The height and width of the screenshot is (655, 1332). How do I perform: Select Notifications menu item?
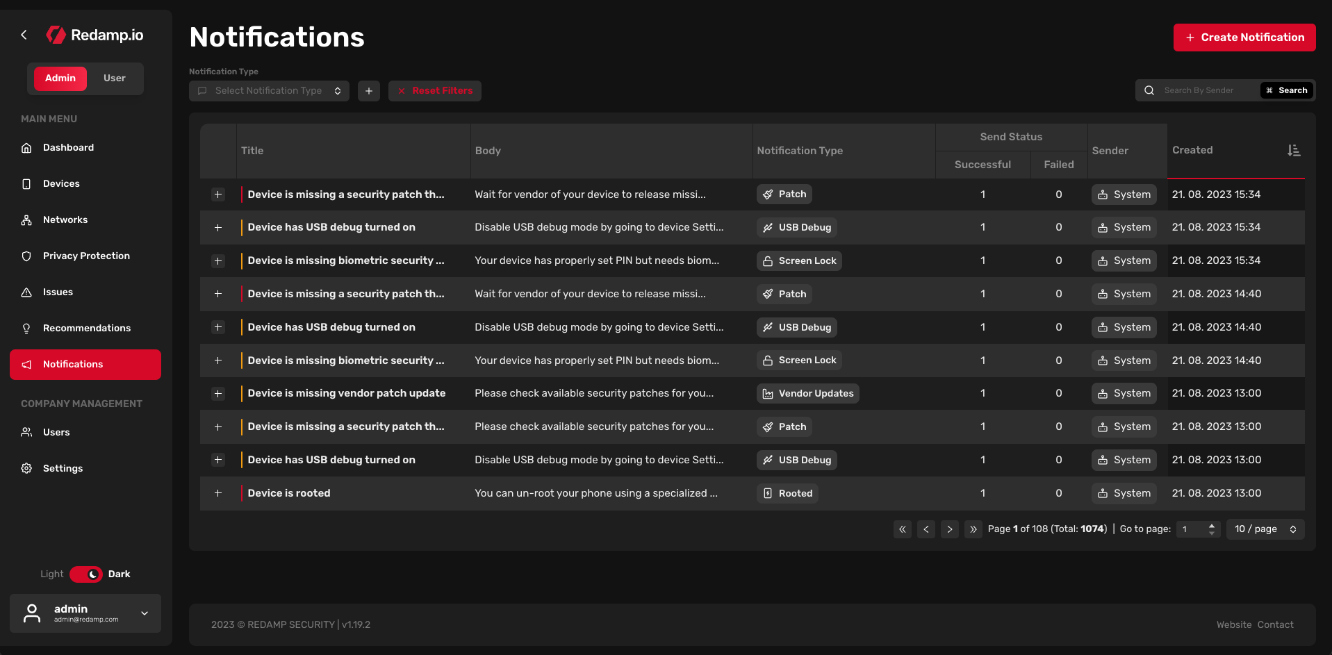tap(85, 365)
